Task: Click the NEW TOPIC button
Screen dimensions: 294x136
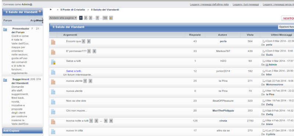Action: pos(288,19)
